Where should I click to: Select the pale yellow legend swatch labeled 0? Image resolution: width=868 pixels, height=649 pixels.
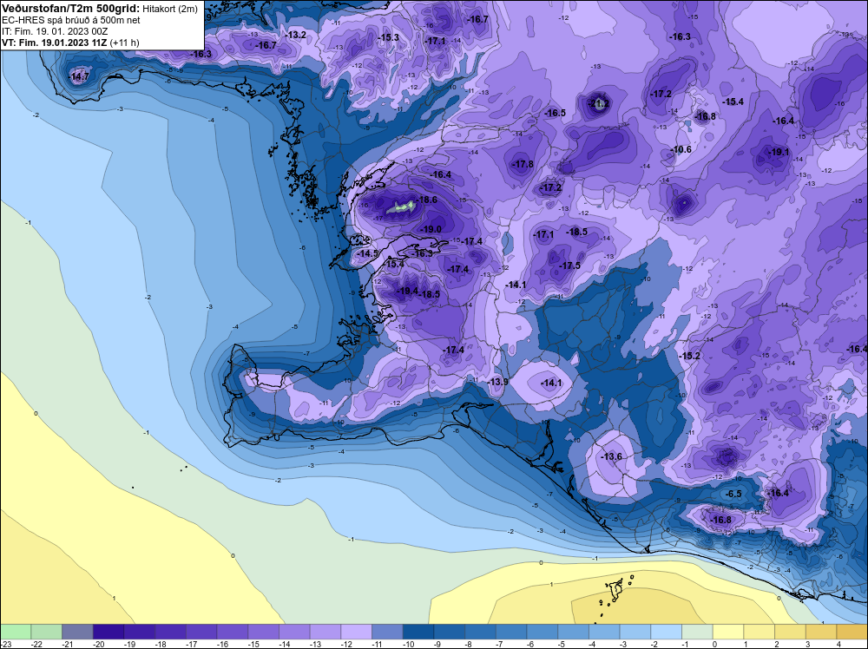[x=728, y=632]
